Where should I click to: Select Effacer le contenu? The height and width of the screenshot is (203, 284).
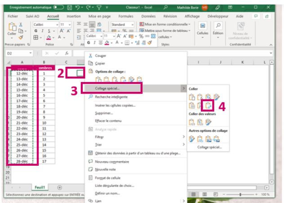pos(136,121)
